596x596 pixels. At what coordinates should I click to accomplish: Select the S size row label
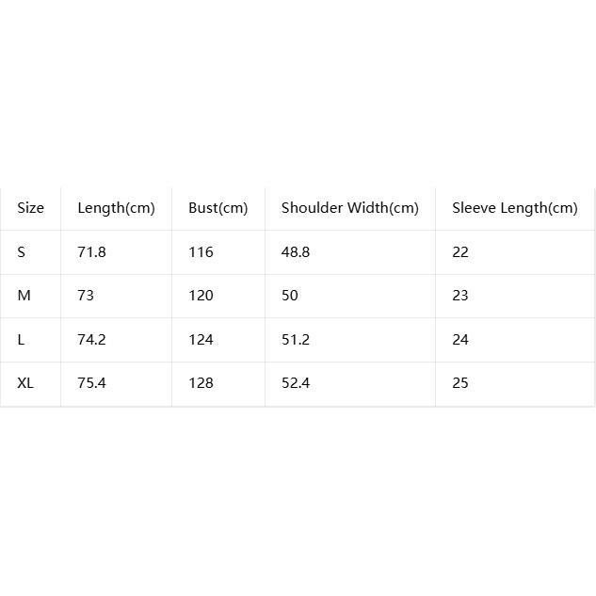tap(22, 252)
